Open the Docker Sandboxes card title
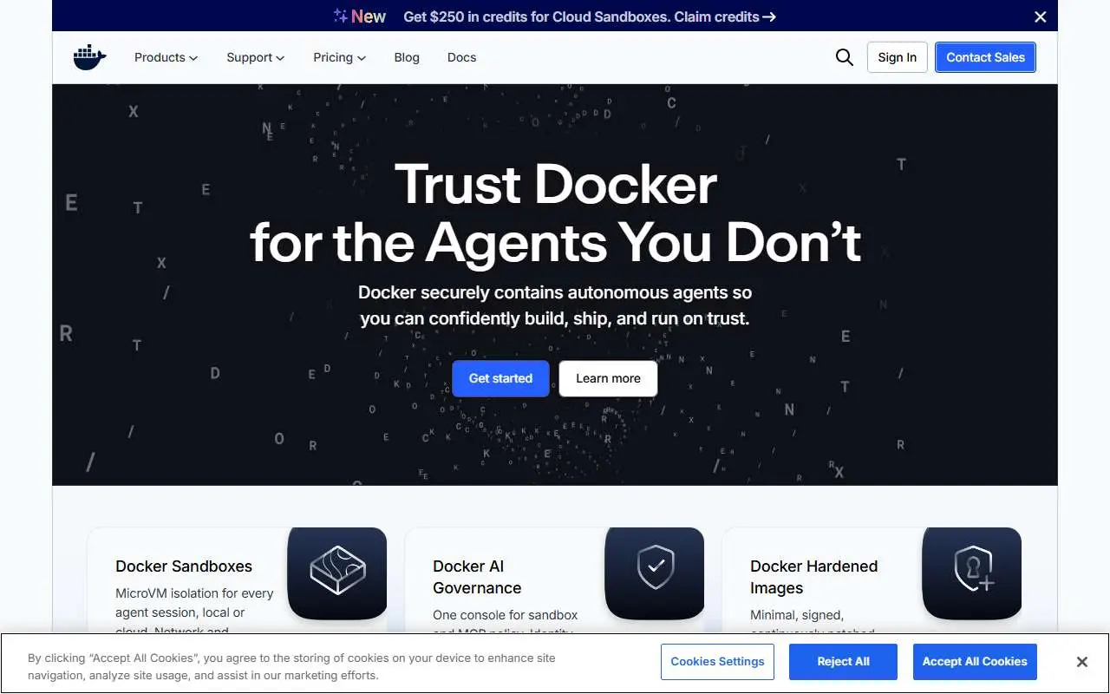Viewport: 1110px width, 694px height. pyautogui.click(x=184, y=566)
